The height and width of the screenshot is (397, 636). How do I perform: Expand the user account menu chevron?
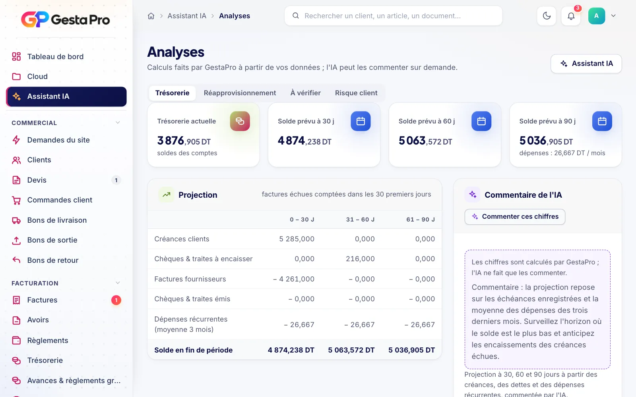tap(613, 16)
